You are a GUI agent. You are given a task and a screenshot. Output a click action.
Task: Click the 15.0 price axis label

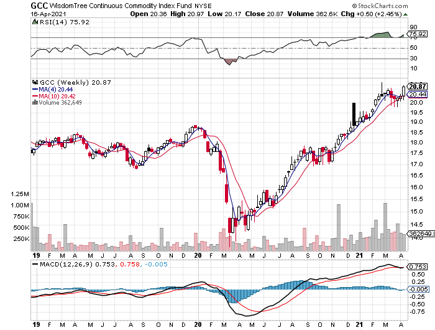coord(416,212)
